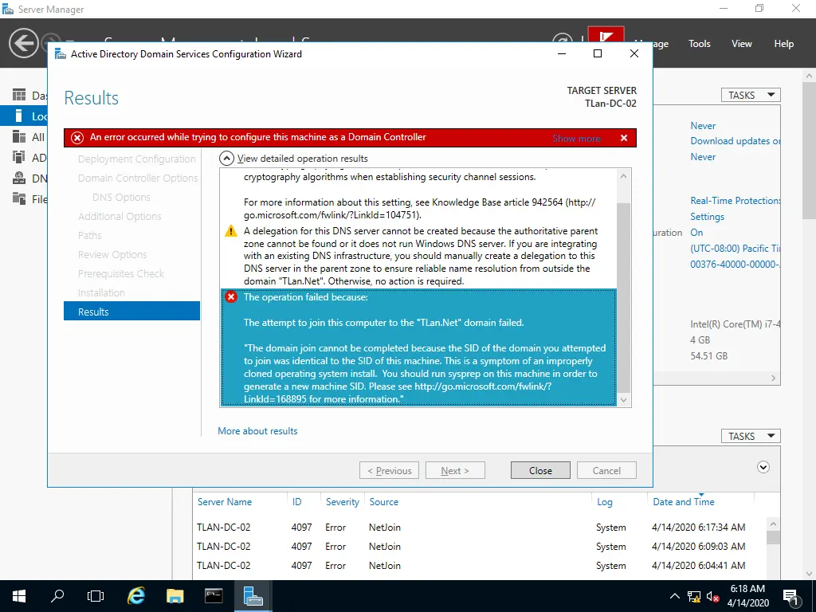Open the Windows Start menu
Viewport: 816px width, 612px height.
[19, 596]
